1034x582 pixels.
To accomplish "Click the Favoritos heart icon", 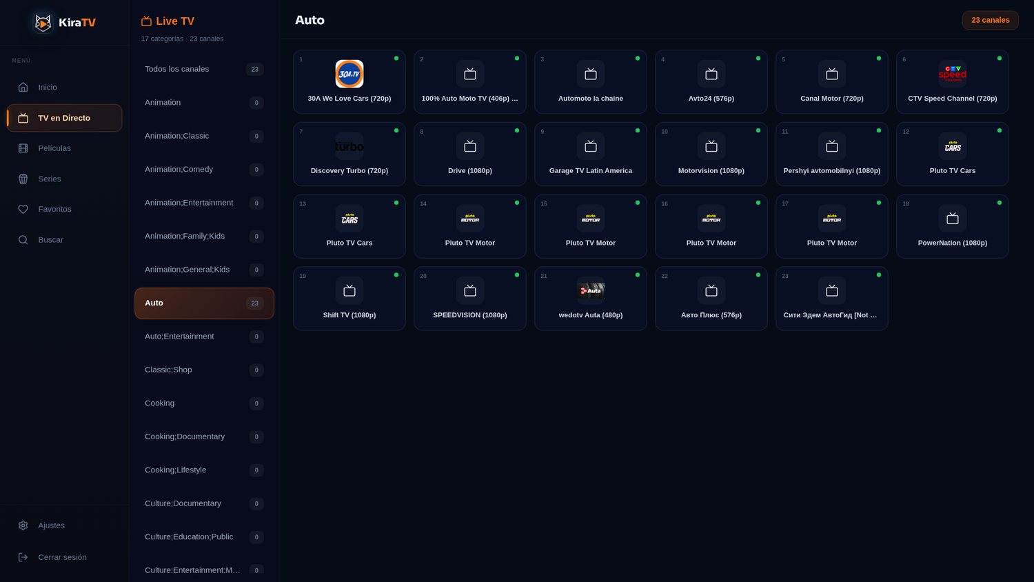I will [x=23, y=209].
